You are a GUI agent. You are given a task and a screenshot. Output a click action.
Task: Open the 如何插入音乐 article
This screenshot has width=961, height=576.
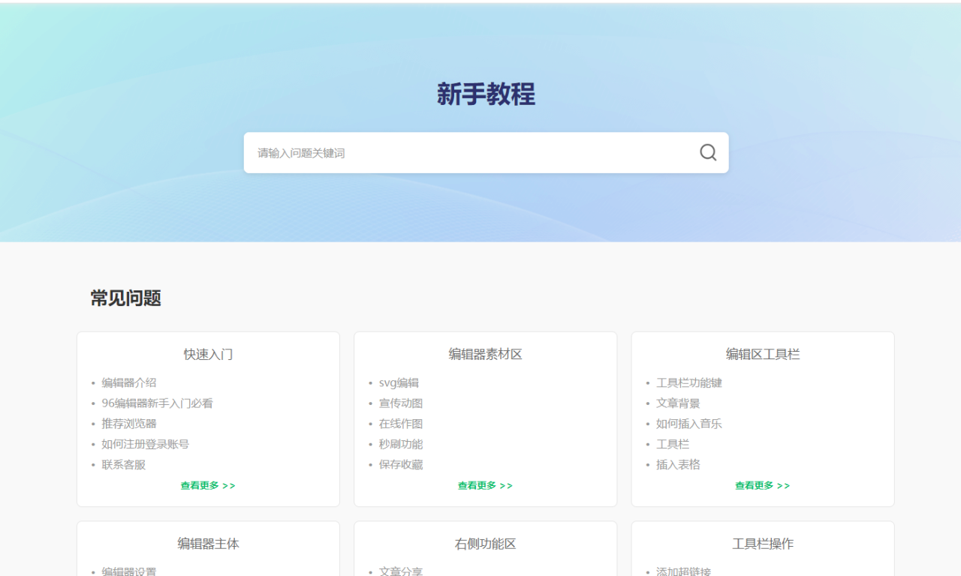click(689, 424)
